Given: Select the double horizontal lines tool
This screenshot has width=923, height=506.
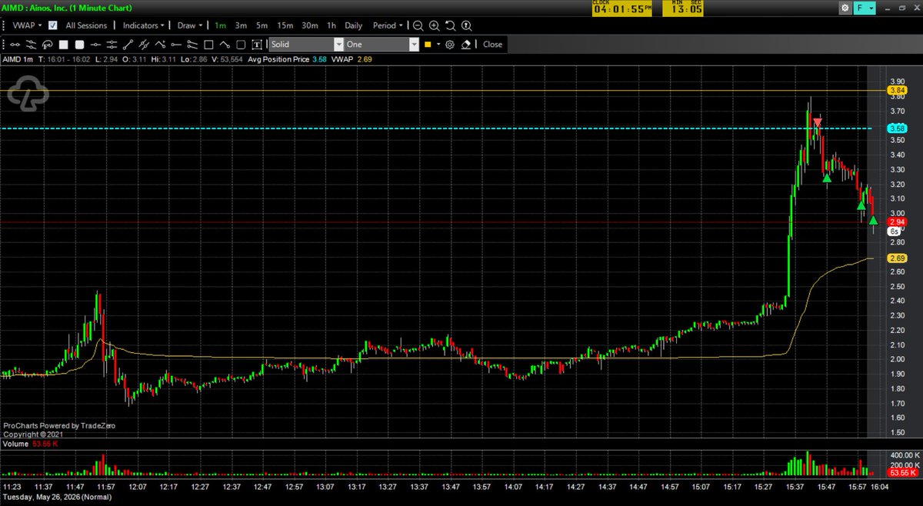Looking at the screenshot, I should [112, 45].
